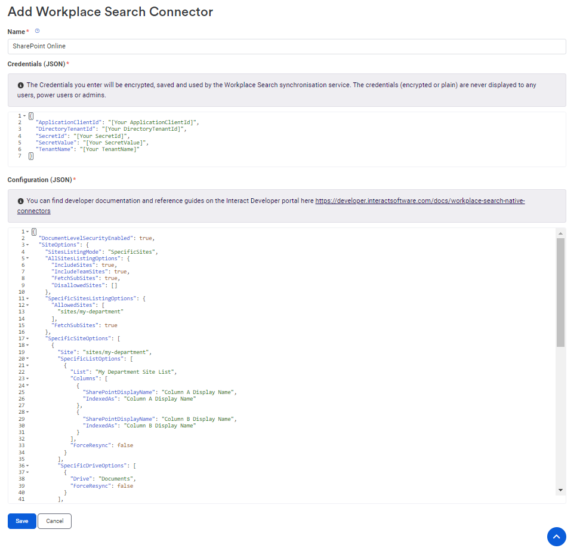Fold the SiteOptions block at line 3
This screenshot has width=583, height=557.
point(27,245)
